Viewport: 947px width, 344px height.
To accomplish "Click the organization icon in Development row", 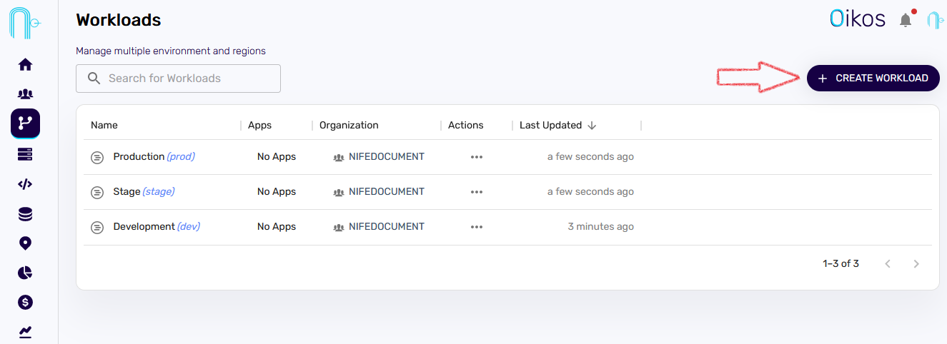I will (x=339, y=227).
